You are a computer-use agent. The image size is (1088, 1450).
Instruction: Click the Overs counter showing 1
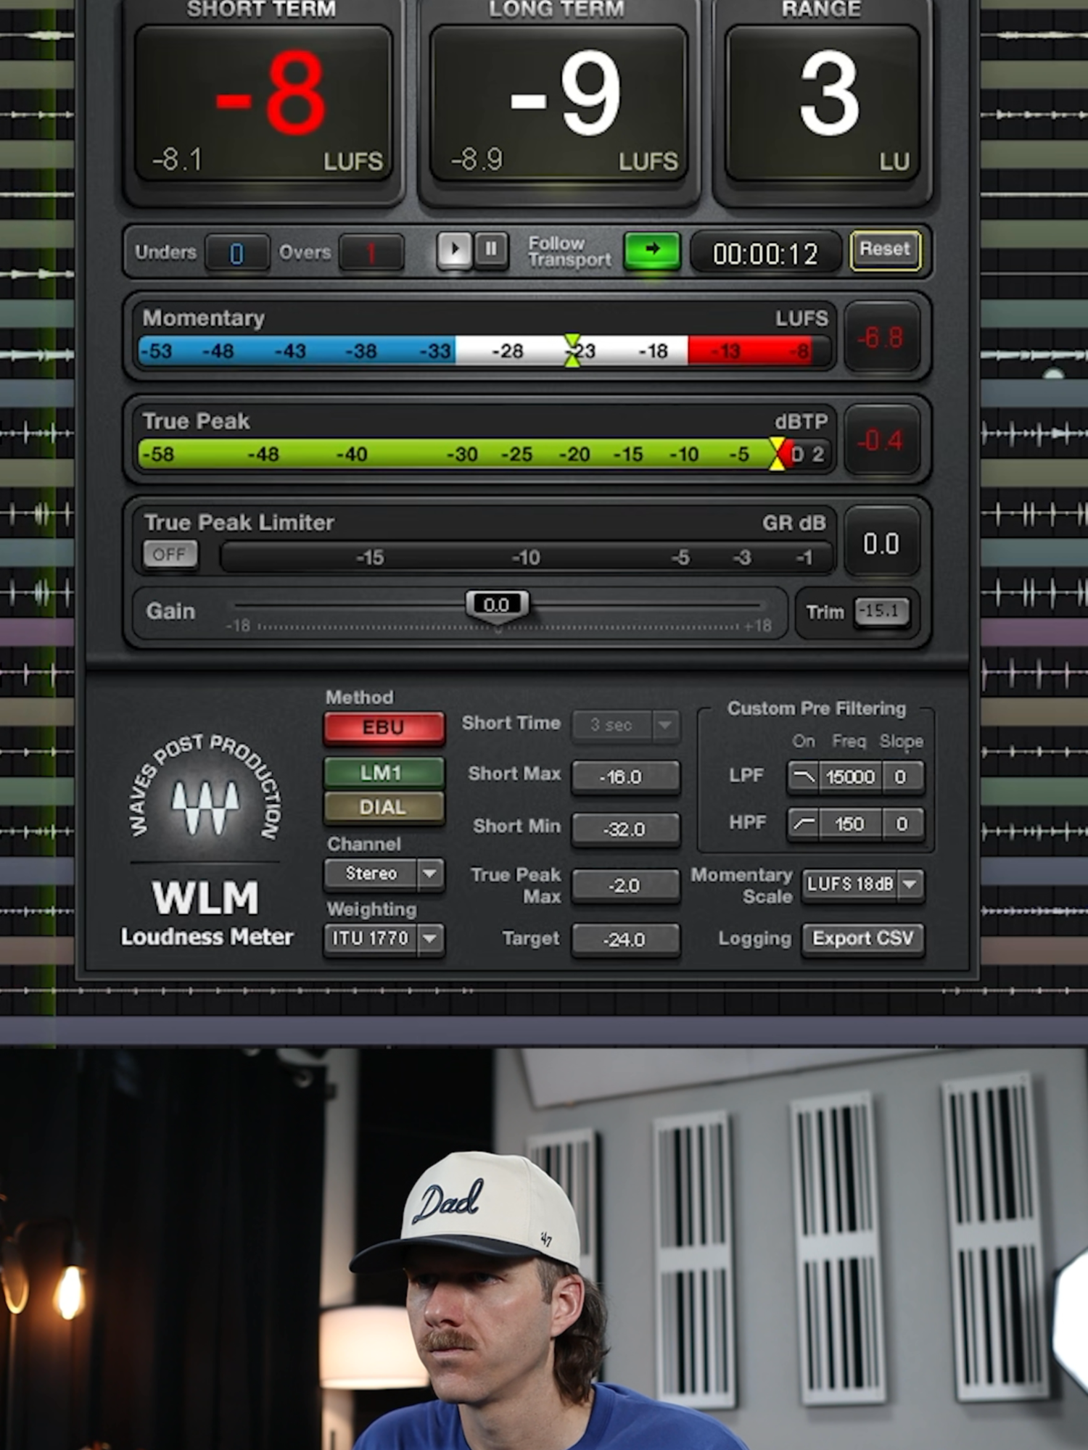coord(371,252)
